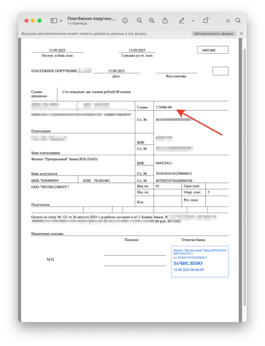Click the amount in words text
Screen dimensions: 265x346
(97, 92)
